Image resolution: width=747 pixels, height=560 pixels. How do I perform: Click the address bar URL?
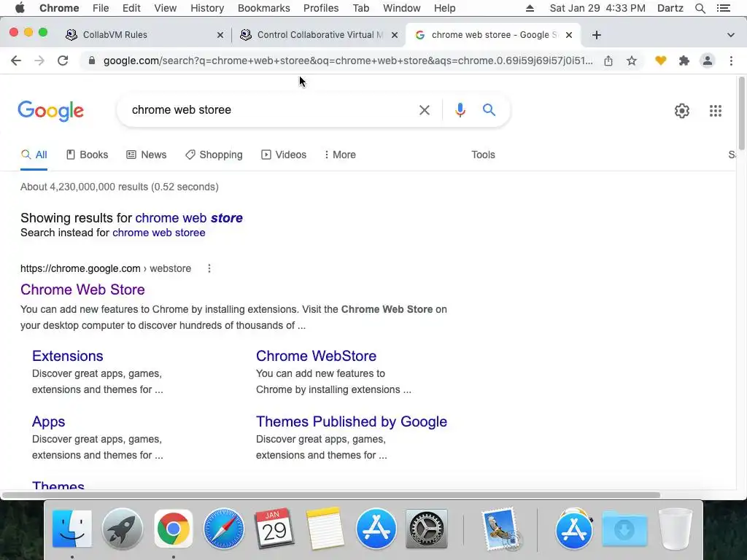(x=348, y=61)
